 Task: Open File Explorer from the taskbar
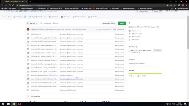tap(8, 104)
